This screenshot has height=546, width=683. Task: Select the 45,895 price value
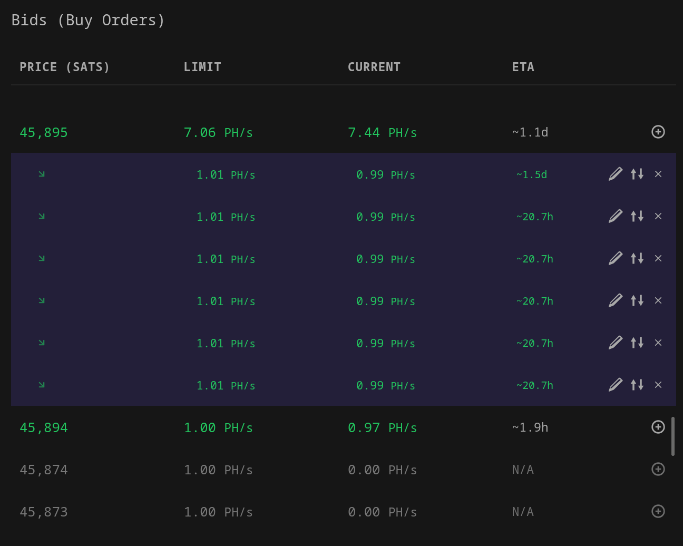coord(44,132)
